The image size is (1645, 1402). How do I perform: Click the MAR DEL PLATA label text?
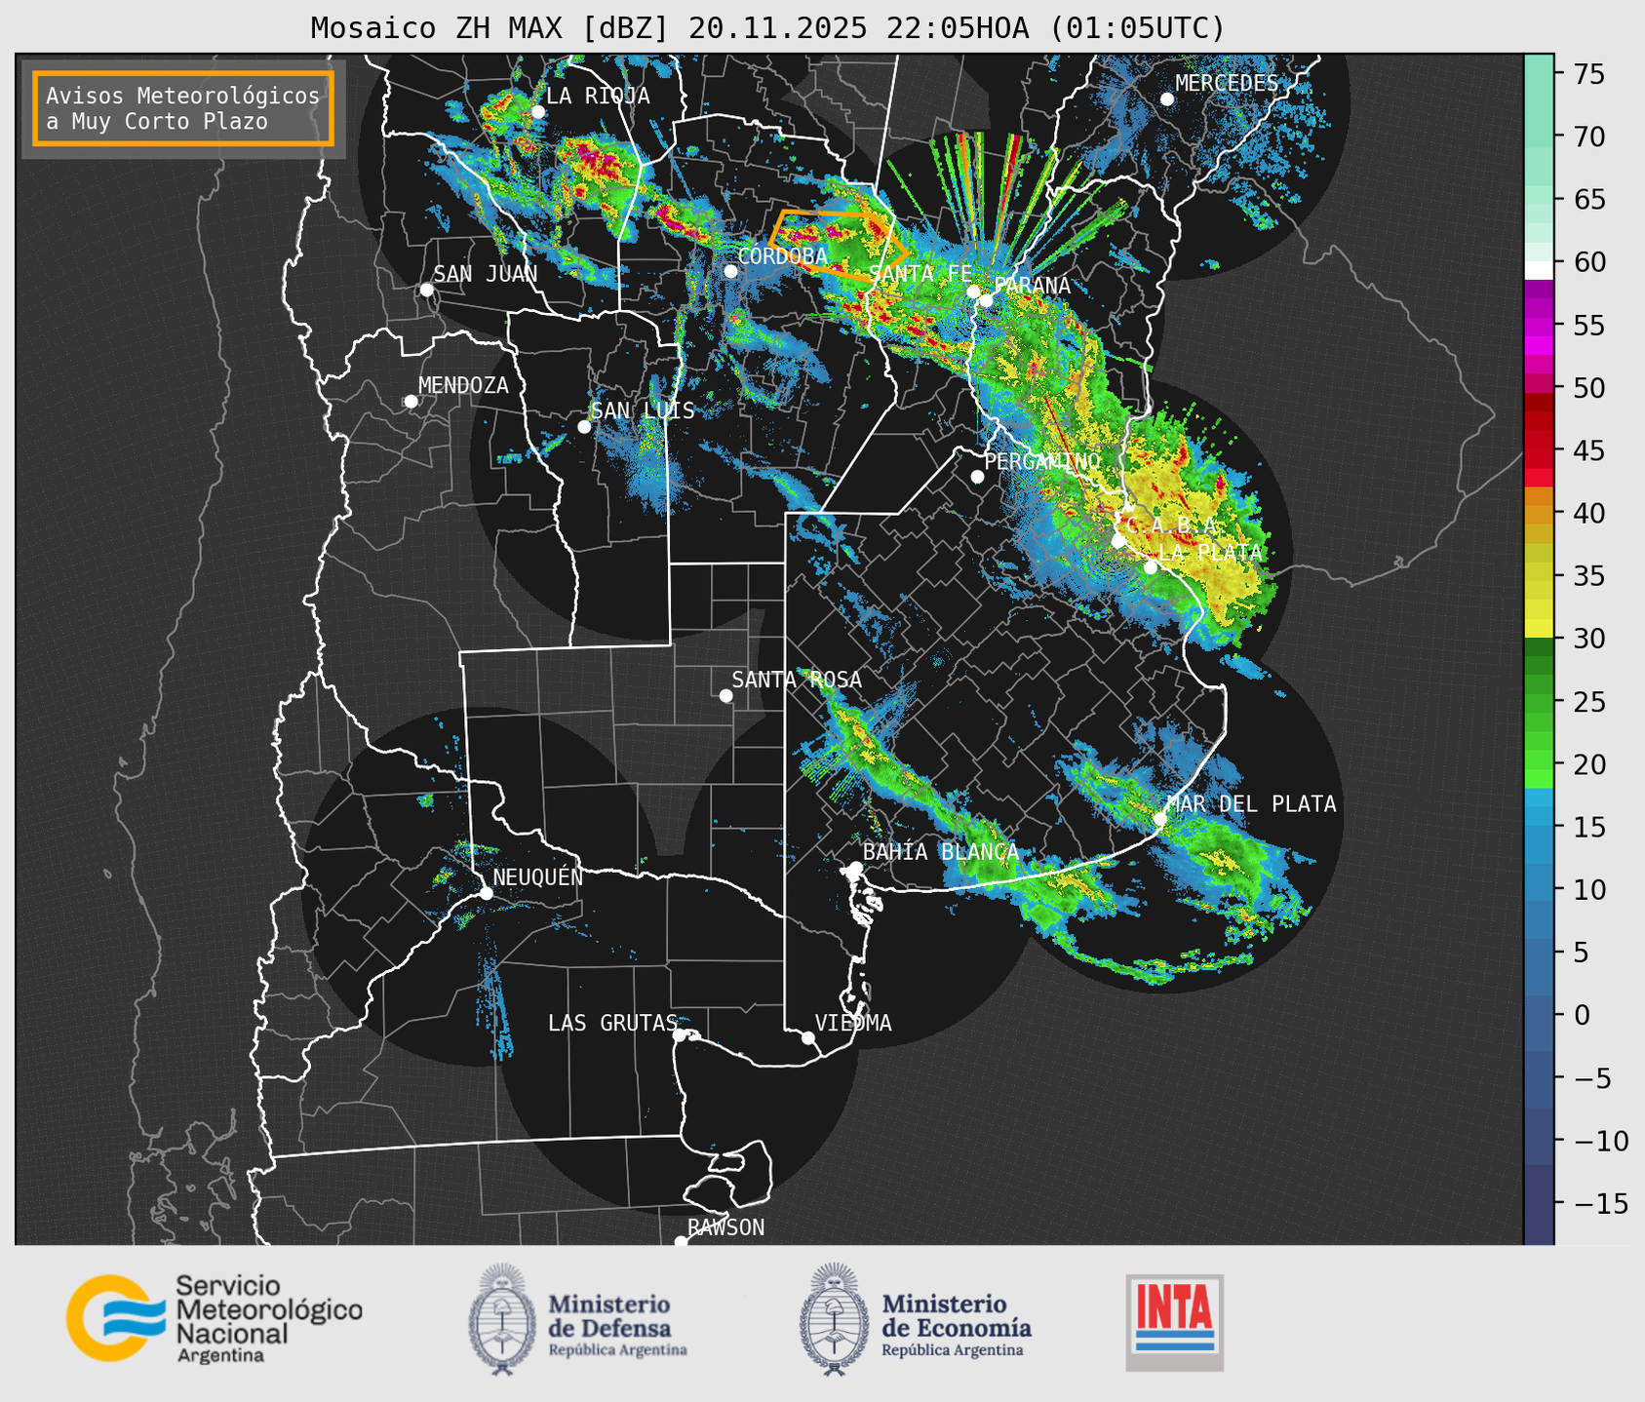1251,804
